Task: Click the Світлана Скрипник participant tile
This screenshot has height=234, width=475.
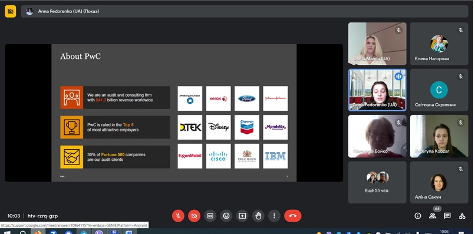Action: pos(439,90)
